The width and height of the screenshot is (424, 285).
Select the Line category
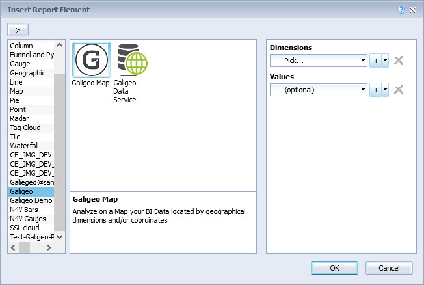31,82
